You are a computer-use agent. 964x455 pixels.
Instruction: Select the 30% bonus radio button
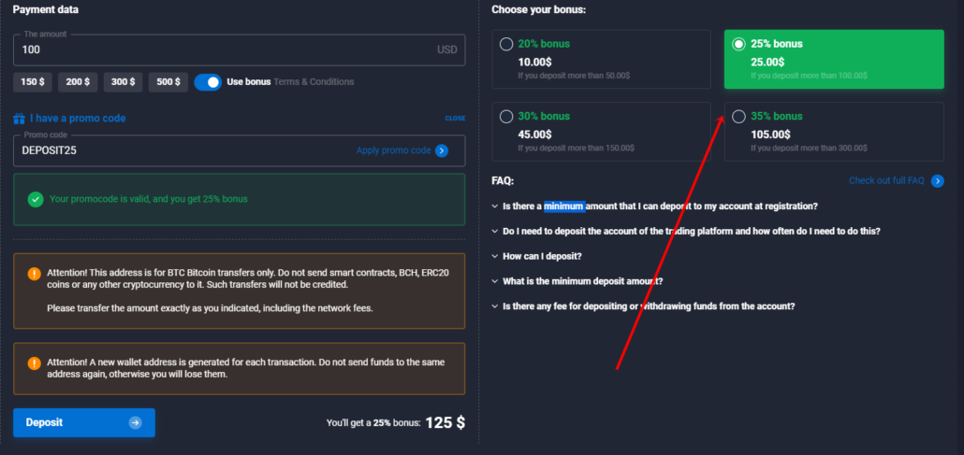click(x=506, y=117)
